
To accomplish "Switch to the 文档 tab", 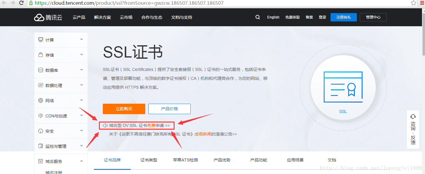I will point(332,160).
